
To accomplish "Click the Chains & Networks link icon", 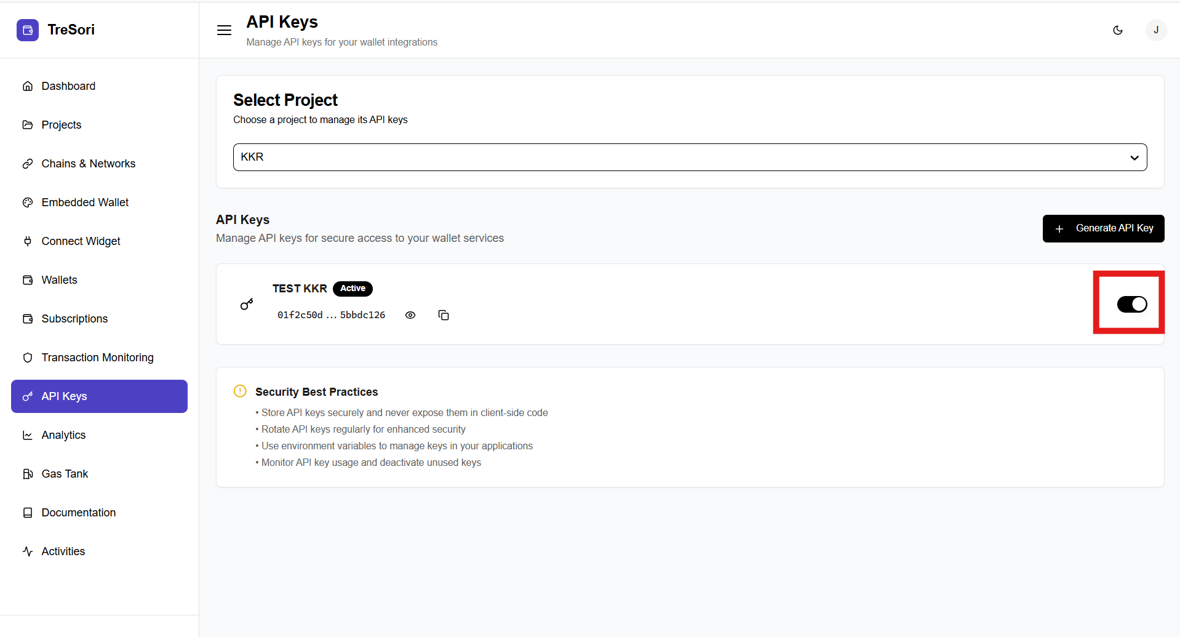I will 28,164.
